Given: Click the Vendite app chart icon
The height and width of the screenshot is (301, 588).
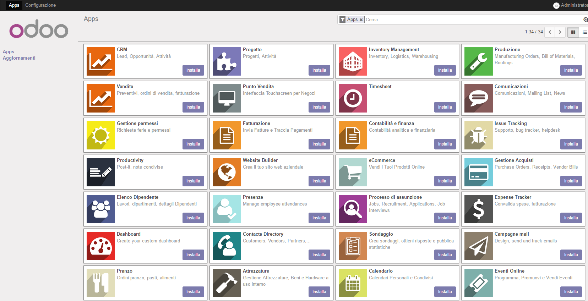Looking at the screenshot, I should (x=101, y=98).
